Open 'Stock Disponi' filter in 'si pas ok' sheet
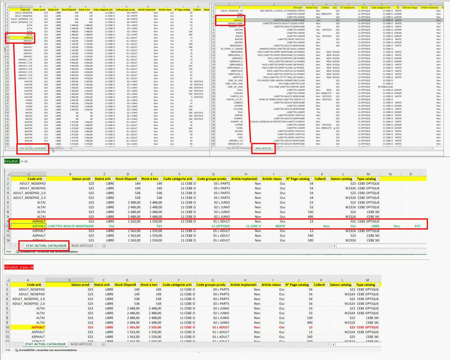The width and height of the screenshot is (450, 360). pos(138,285)
